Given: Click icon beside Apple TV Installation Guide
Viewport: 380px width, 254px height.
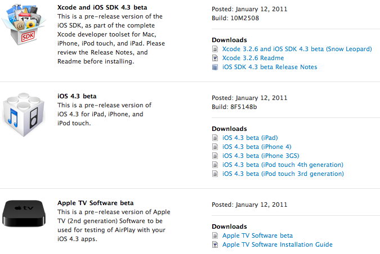Looking at the screenshot, I should point(215,244).
